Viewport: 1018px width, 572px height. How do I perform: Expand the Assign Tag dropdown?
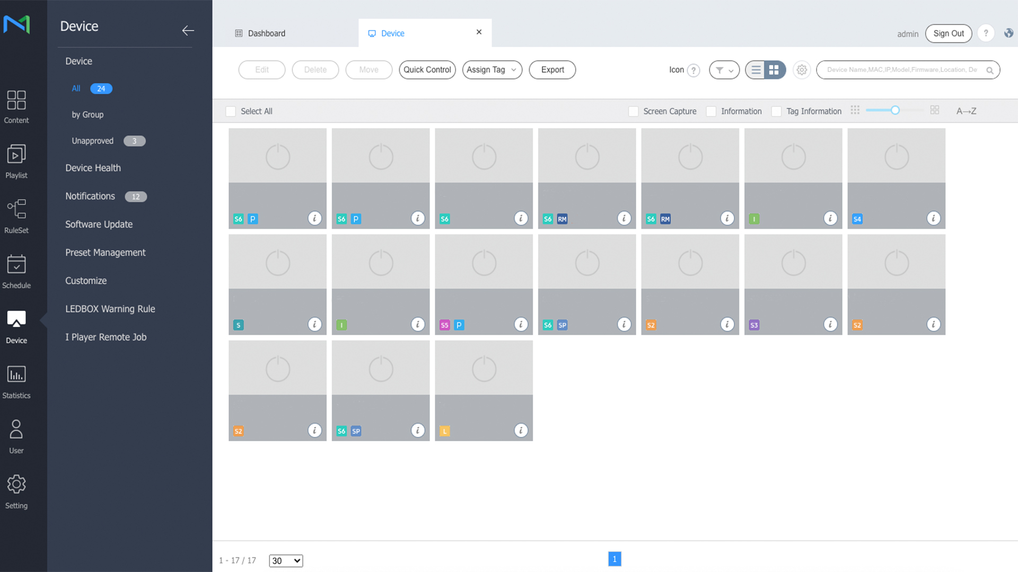pos(492,70)
